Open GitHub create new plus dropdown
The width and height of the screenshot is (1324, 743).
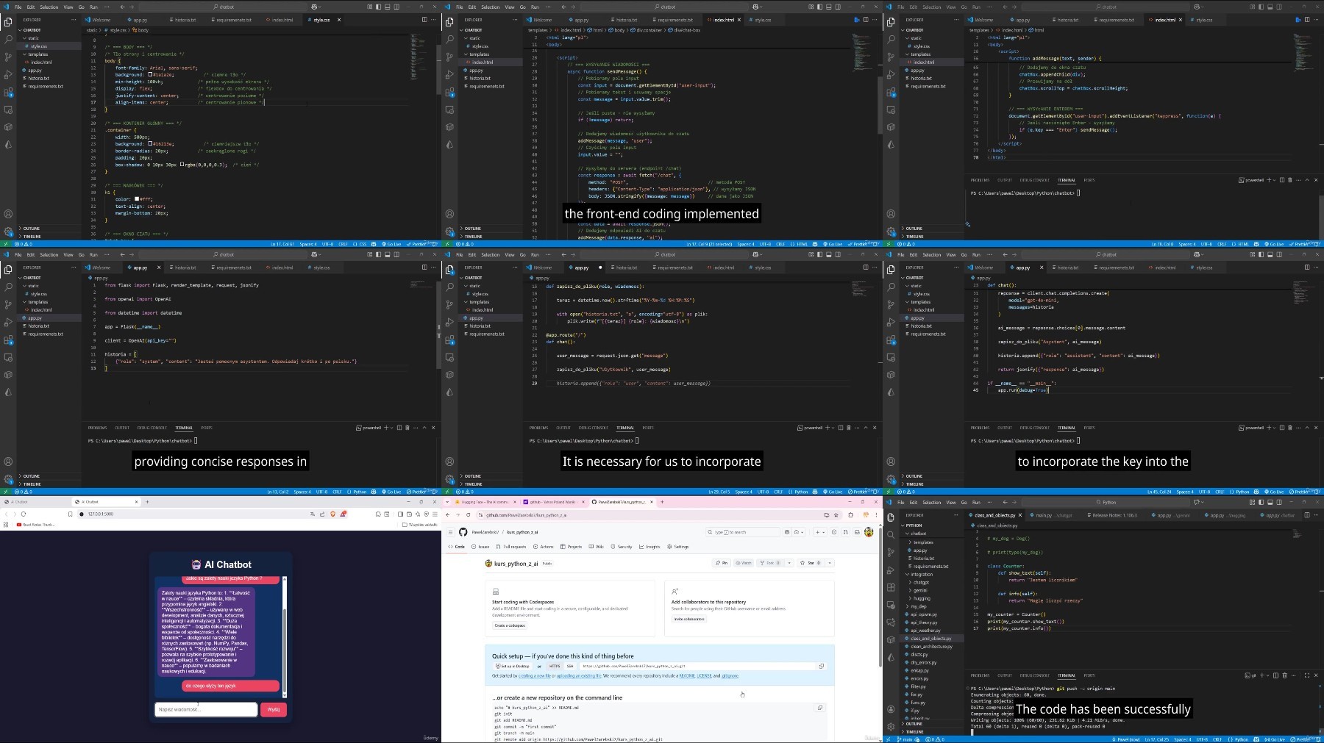[820, 532]
